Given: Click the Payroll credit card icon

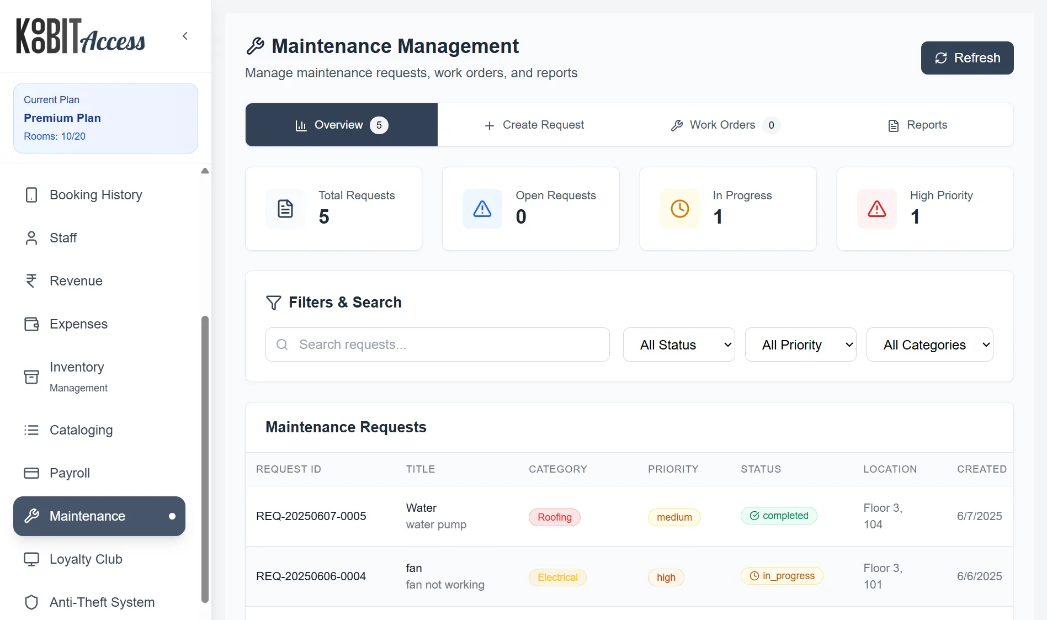Looking at the screenshot, I should (31, 473).
